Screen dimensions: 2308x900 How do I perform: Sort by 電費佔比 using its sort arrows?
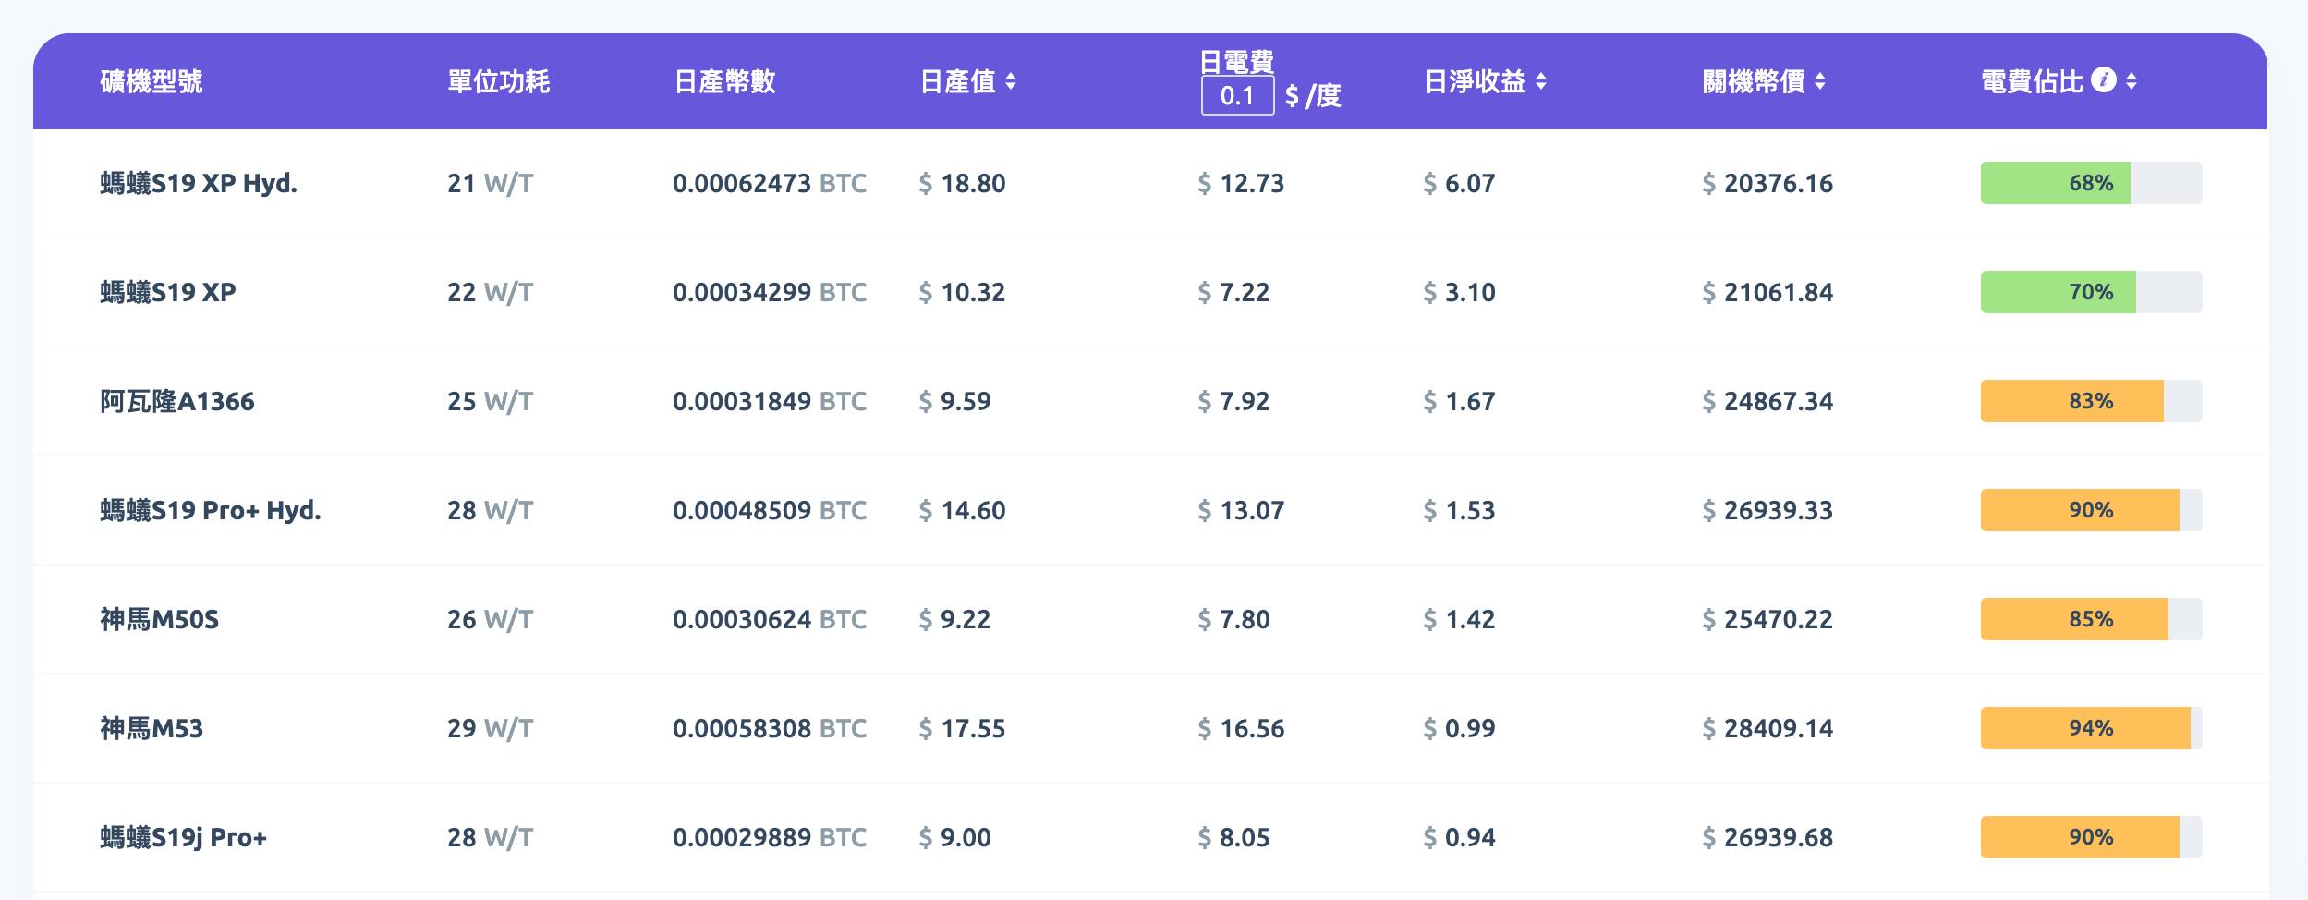[x=2132, y=81]
